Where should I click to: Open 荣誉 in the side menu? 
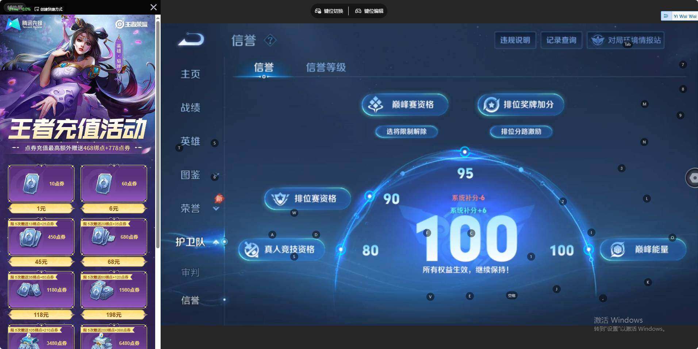pos(190,208)
